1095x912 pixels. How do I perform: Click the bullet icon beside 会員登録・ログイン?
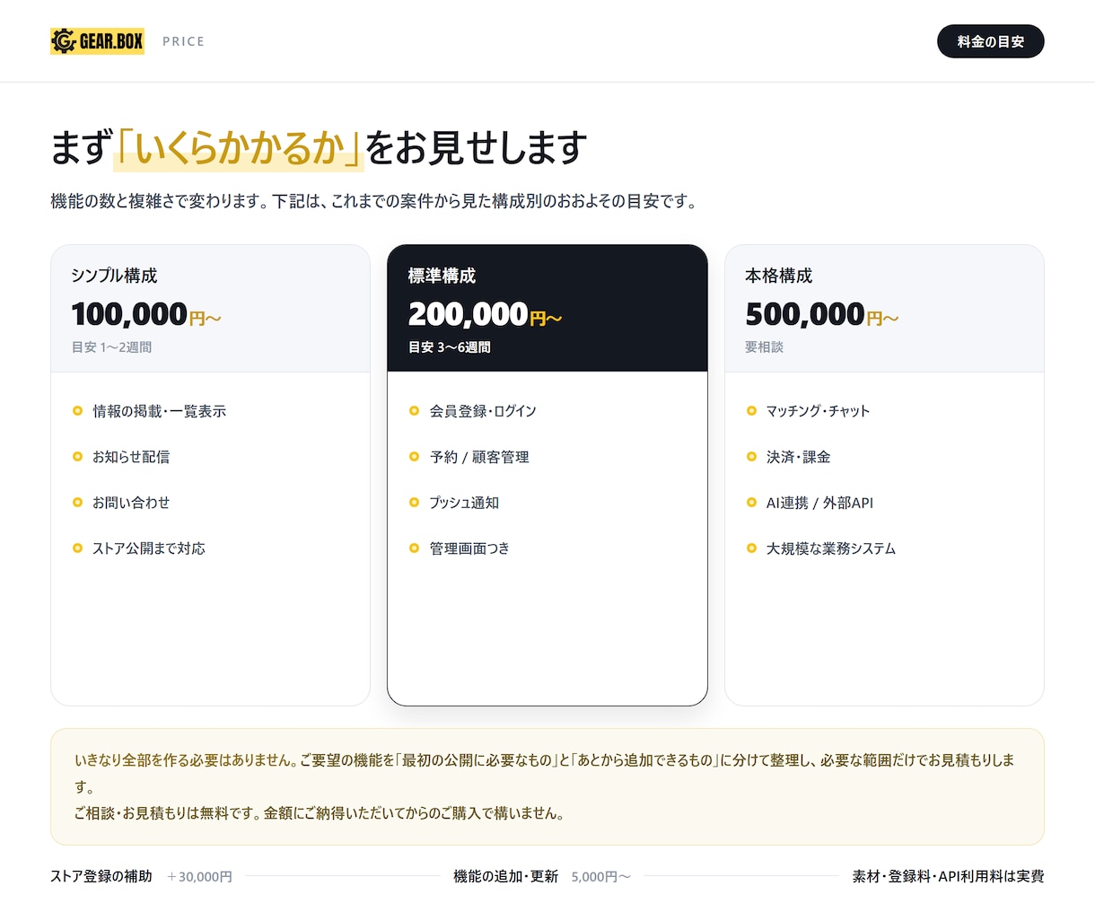(414, 411)
